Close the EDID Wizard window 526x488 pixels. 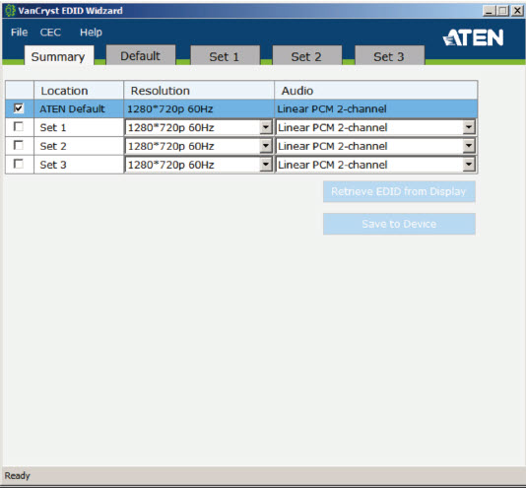[x=517, y=11]
